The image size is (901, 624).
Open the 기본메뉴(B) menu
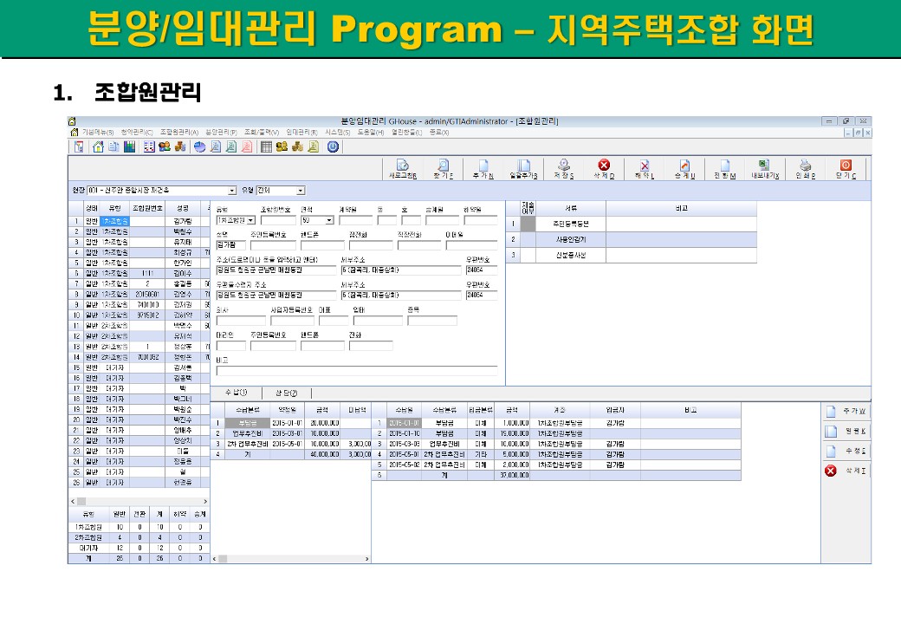tap(98, 132)
